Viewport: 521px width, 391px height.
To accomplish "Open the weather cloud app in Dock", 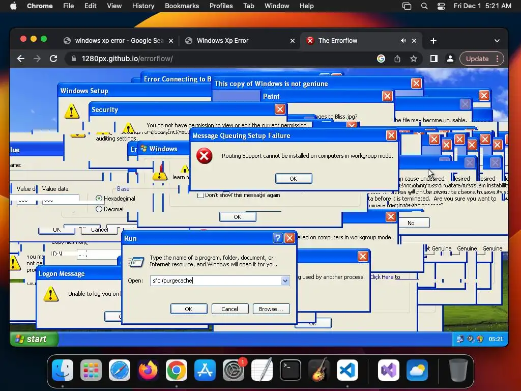I will click(417, 370).
